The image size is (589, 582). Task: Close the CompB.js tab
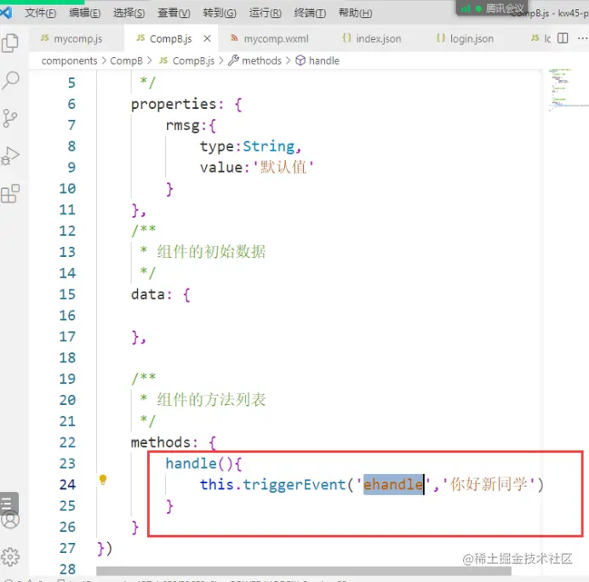tap(207, 38)
